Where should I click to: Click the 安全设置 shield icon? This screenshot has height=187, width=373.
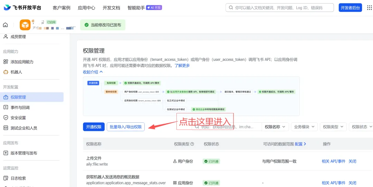pyautogui.click(x=6, y=118)
